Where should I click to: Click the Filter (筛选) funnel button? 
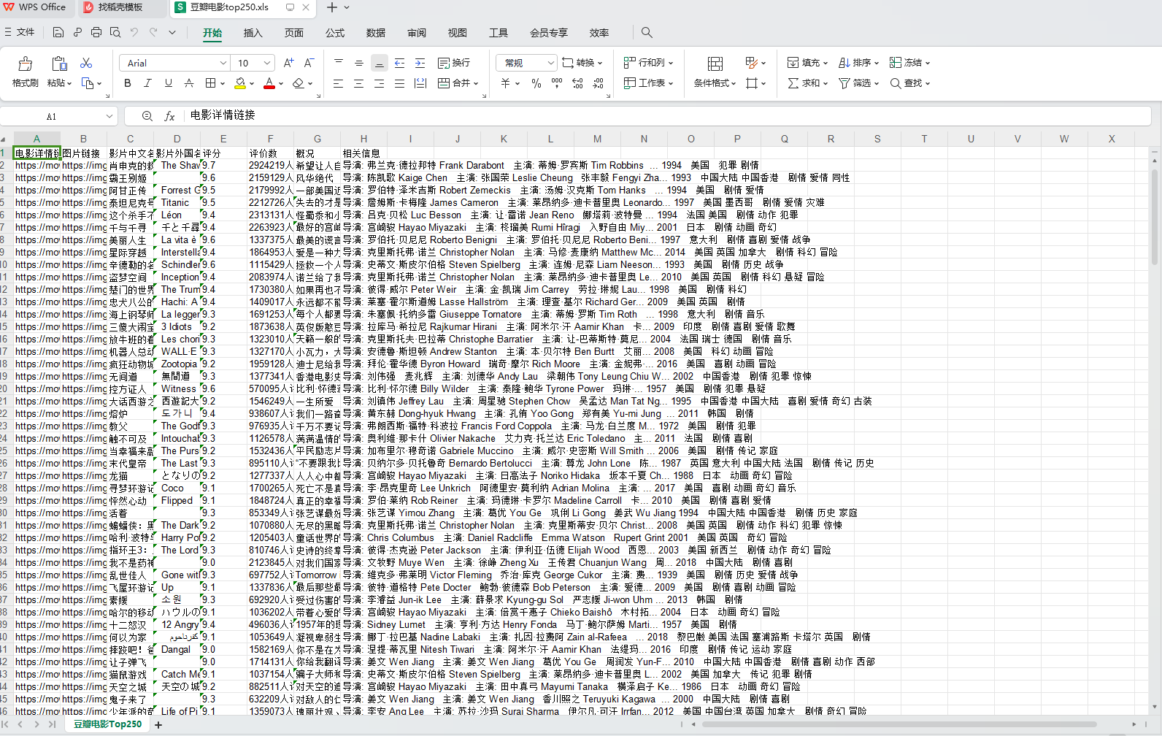858,83
